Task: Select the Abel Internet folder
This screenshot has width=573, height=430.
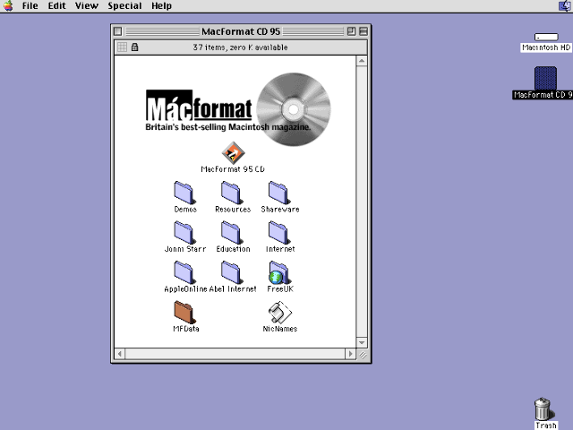Action: [232, 272]
